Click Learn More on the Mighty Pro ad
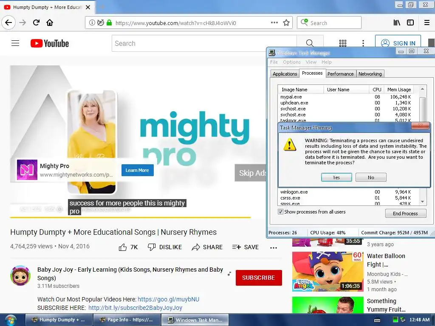Screen dimensions: 435x326 pyautogui.click(x=137, y=170)
